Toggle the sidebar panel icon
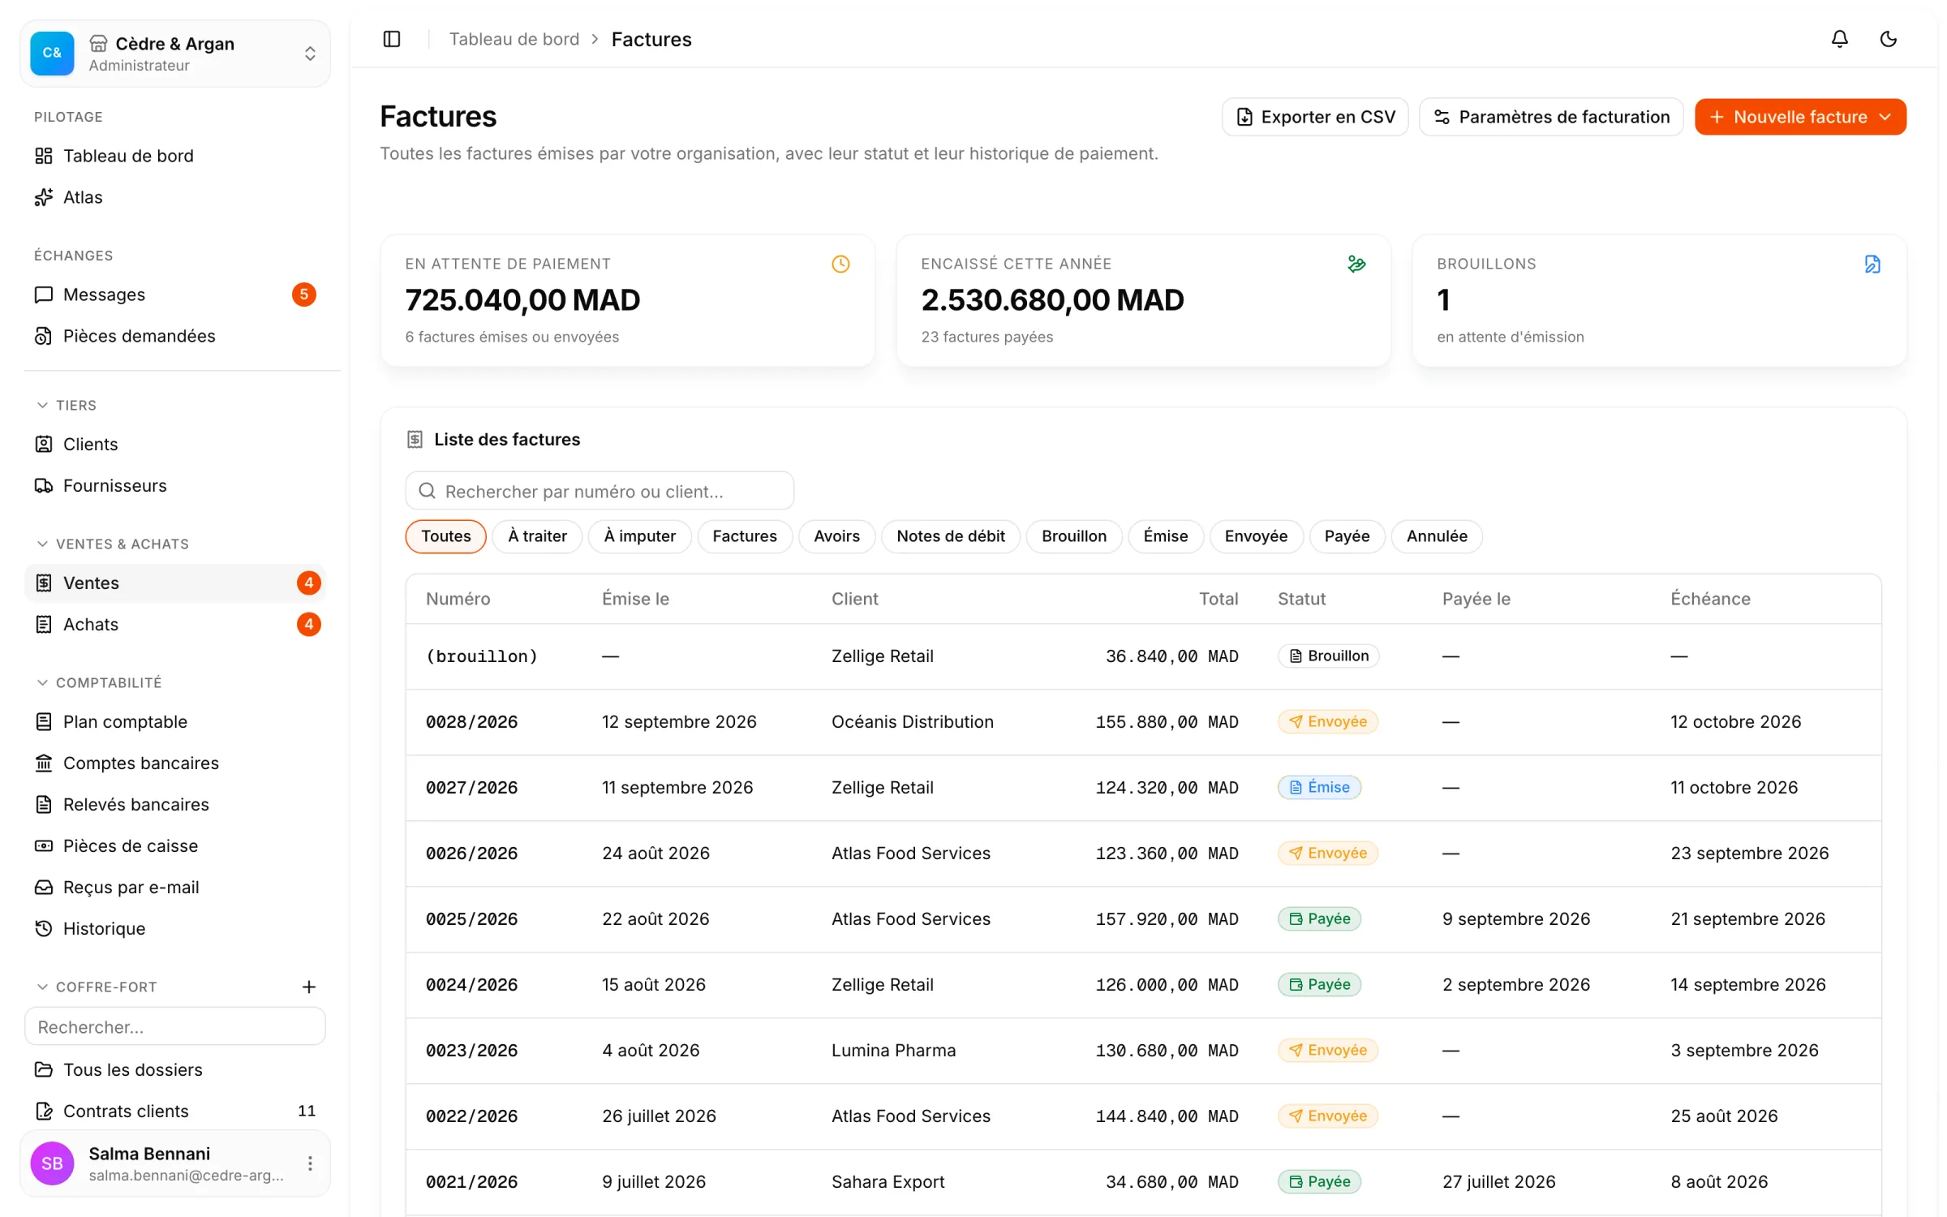Screen dimensions: 1947x1217 click(392, 39)
